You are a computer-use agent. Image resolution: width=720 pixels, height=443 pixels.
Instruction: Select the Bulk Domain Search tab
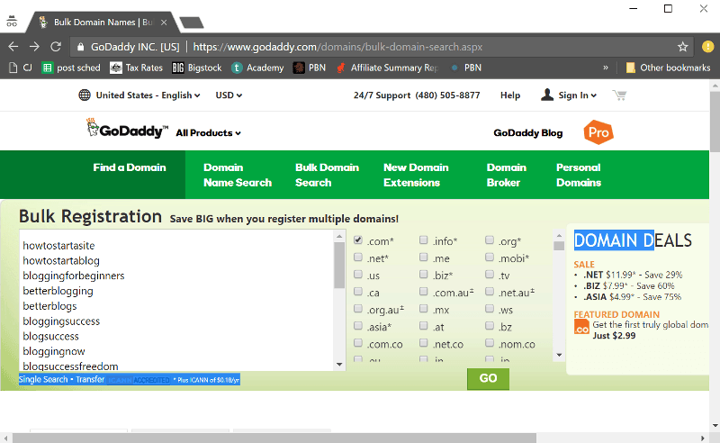pos(327,175)
